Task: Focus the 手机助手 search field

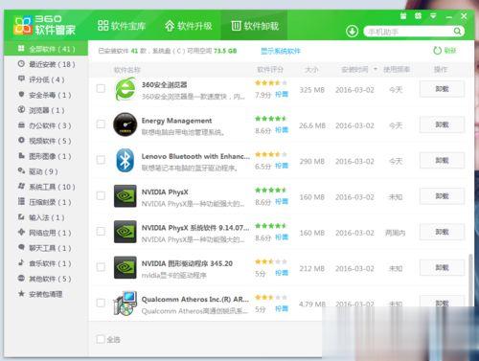Action: 410,32
